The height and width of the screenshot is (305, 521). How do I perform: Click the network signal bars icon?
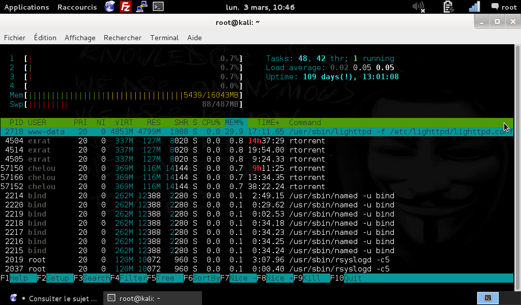click(x=474, y=7)
